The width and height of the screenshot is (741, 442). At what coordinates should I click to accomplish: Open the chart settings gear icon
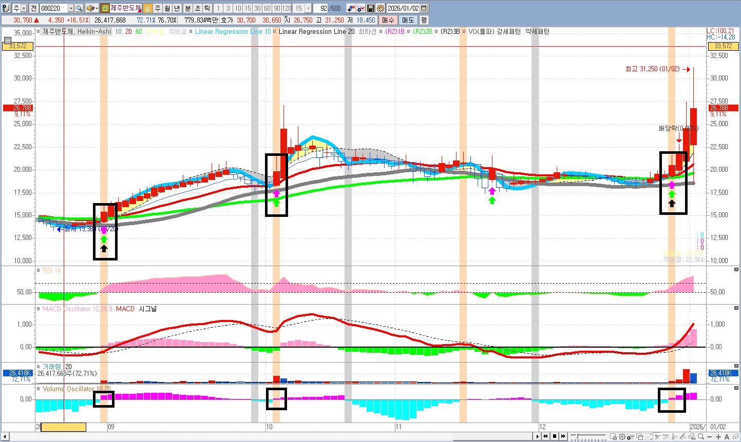(380, 8)
